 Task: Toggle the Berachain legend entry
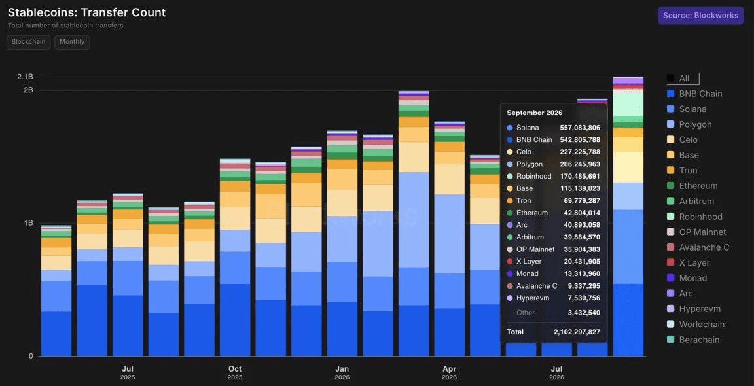tap(693, 340)
